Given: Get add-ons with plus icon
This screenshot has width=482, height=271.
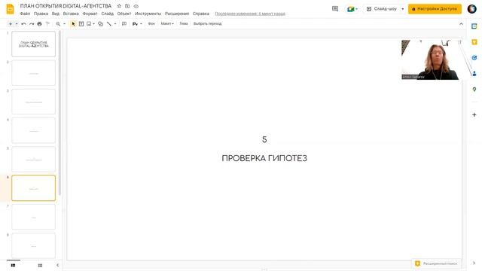Looking at the screenshot, I should [x=474, y=114].
